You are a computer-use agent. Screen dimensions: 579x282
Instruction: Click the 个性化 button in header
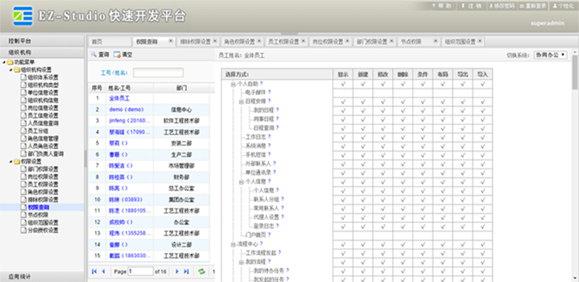point(563,6)
